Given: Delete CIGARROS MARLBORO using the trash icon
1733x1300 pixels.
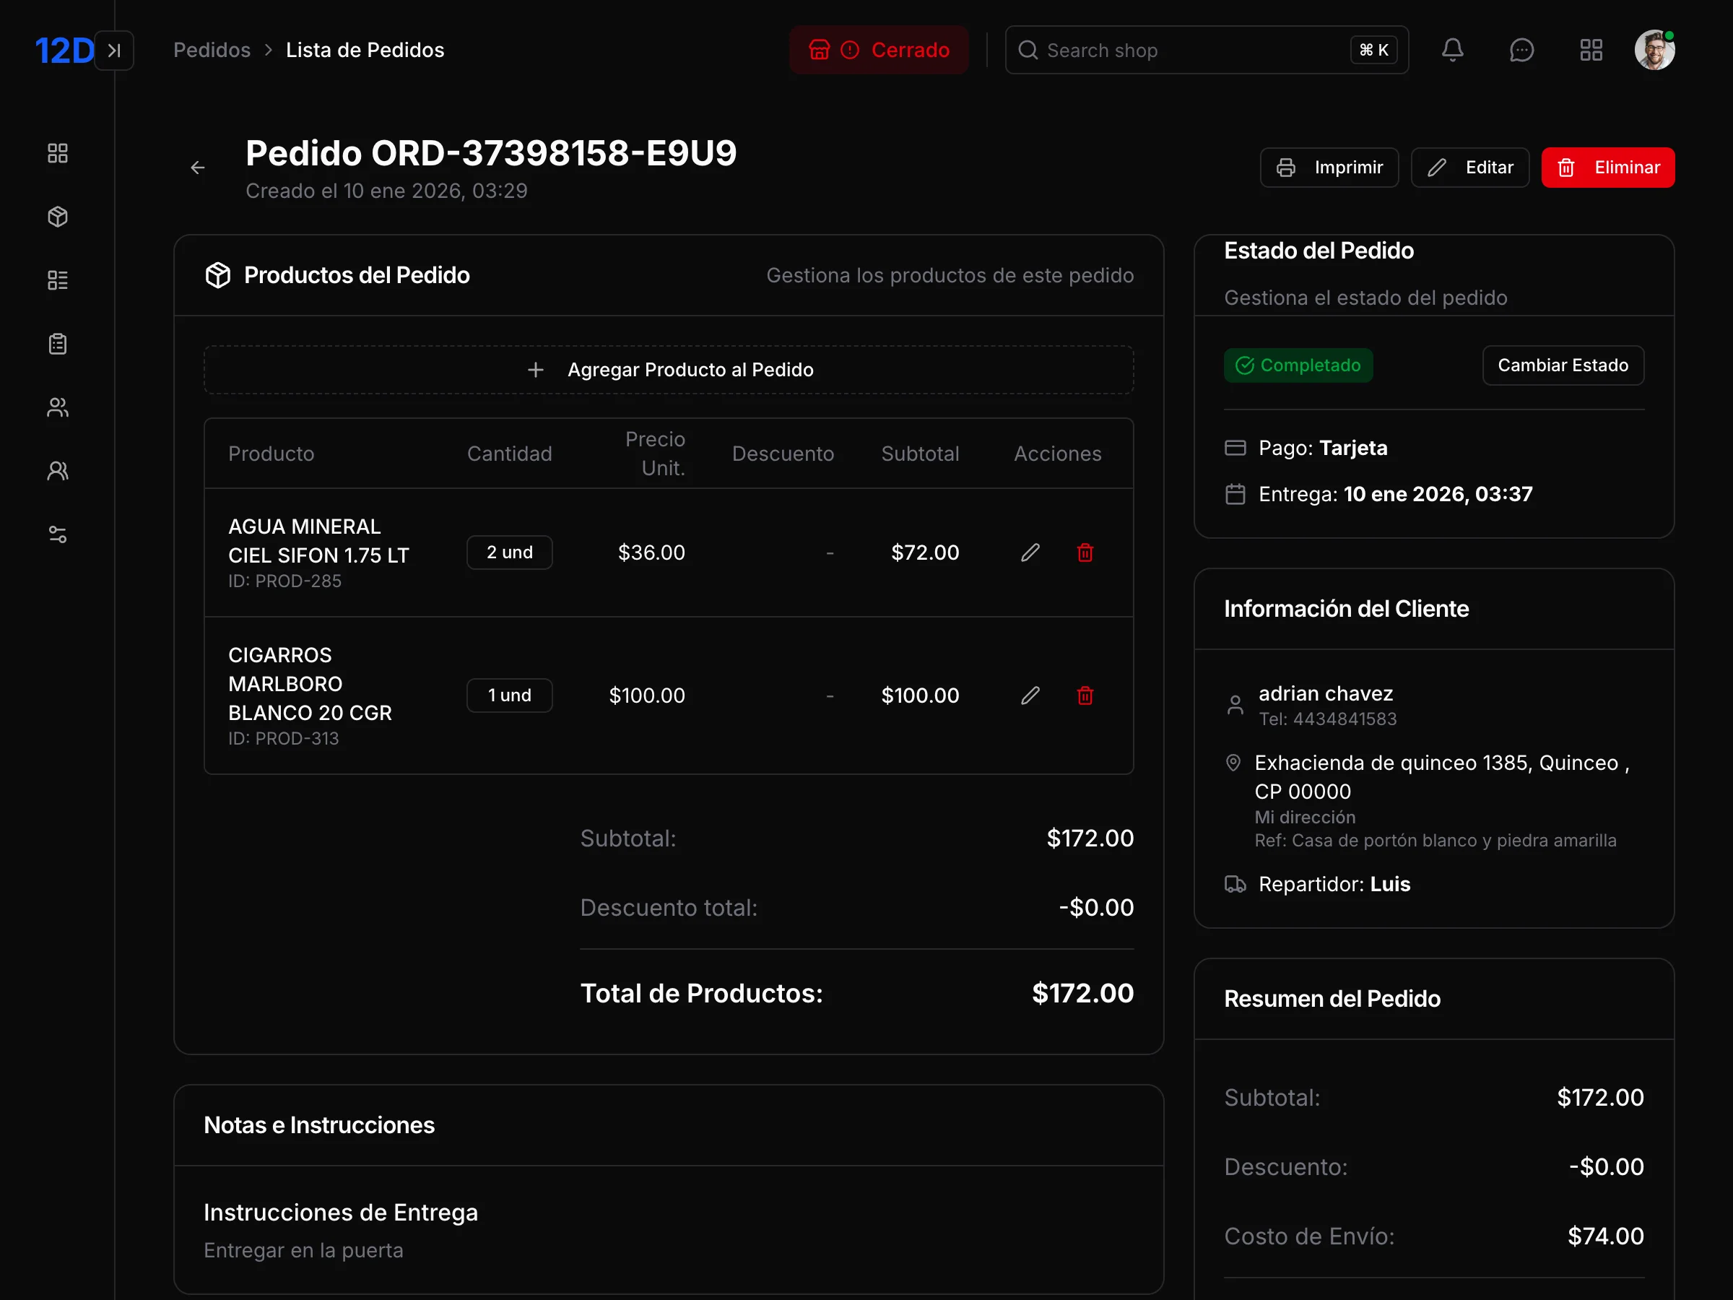Looking at the screenshot, I should click(1085, 695).
